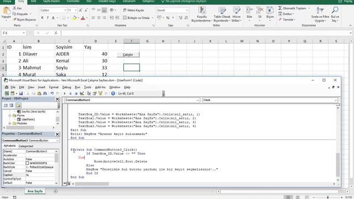Viewport: 354px width, 199px height.
Task: Open the Name Box dropdown showing F4
Action: click(x=23, y=33)
